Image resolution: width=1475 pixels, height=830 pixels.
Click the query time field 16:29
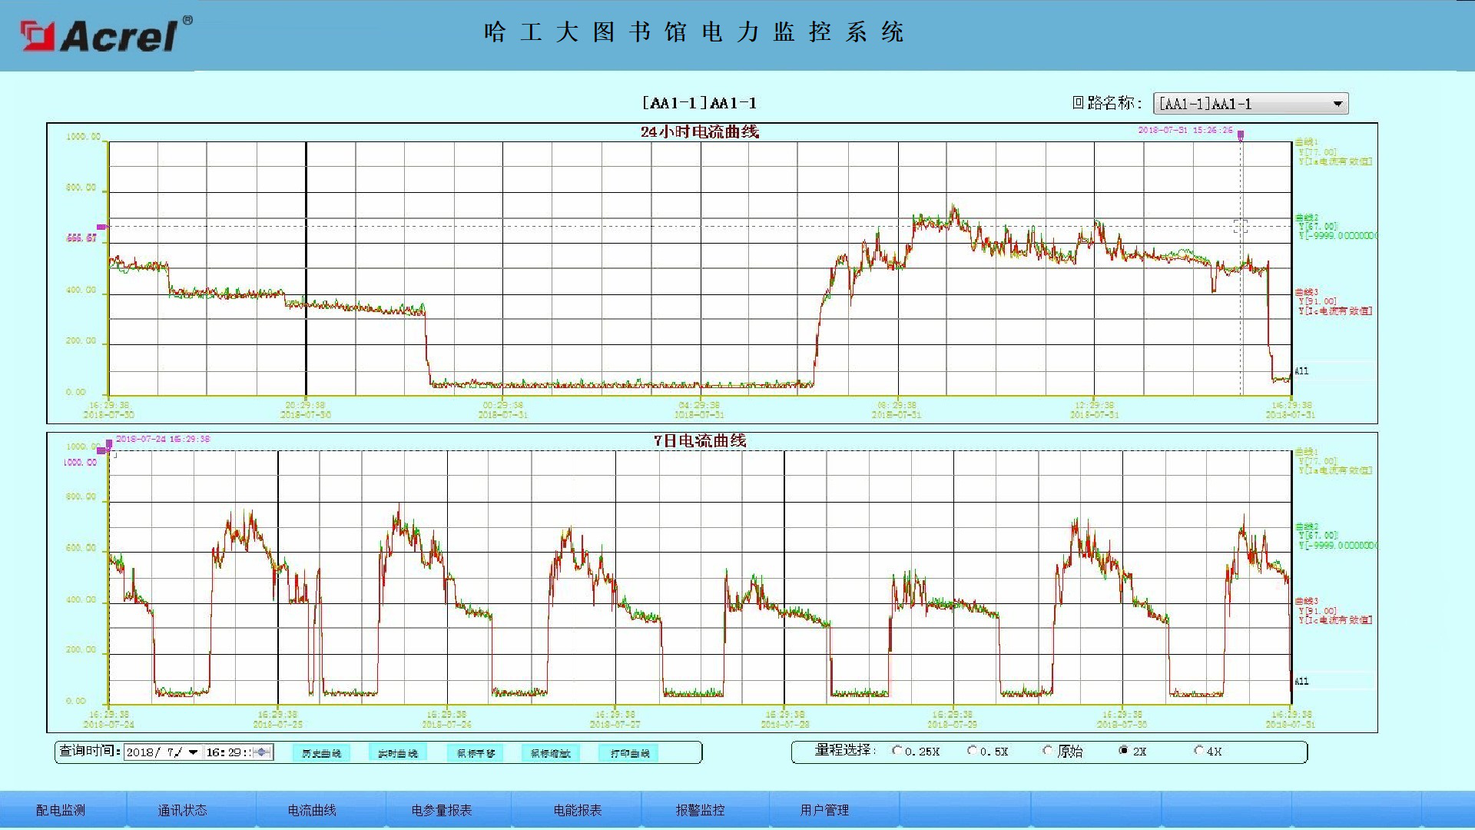[x=227, y=752]
